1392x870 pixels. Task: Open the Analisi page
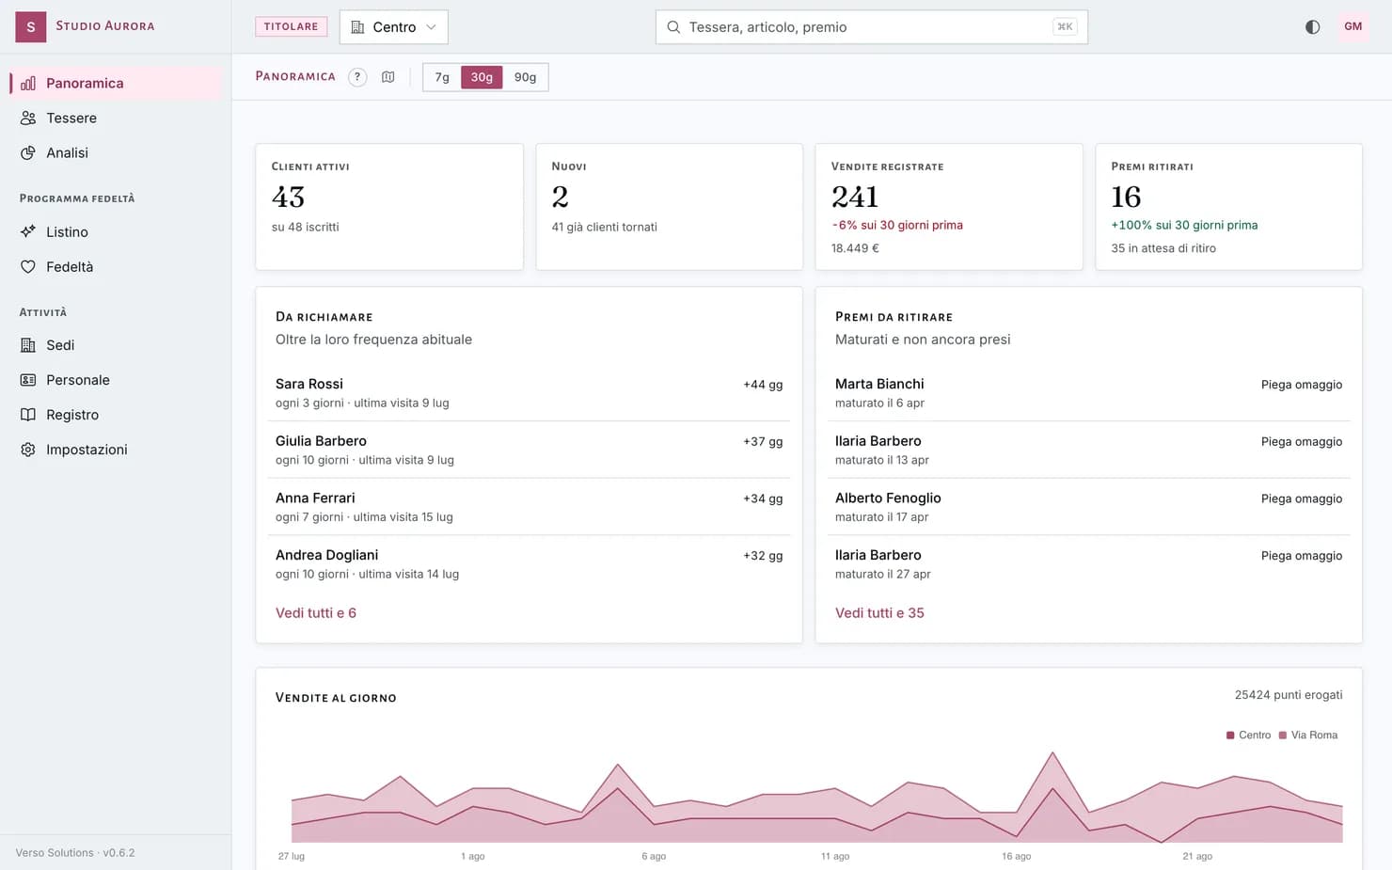(x=116, y=152)
